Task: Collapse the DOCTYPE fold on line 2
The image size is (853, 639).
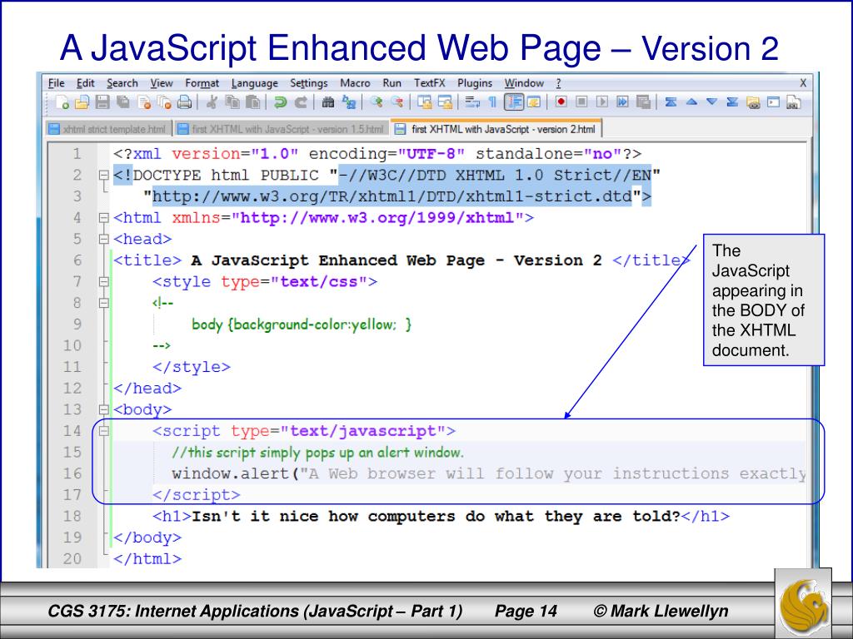Action: (104, 175)
